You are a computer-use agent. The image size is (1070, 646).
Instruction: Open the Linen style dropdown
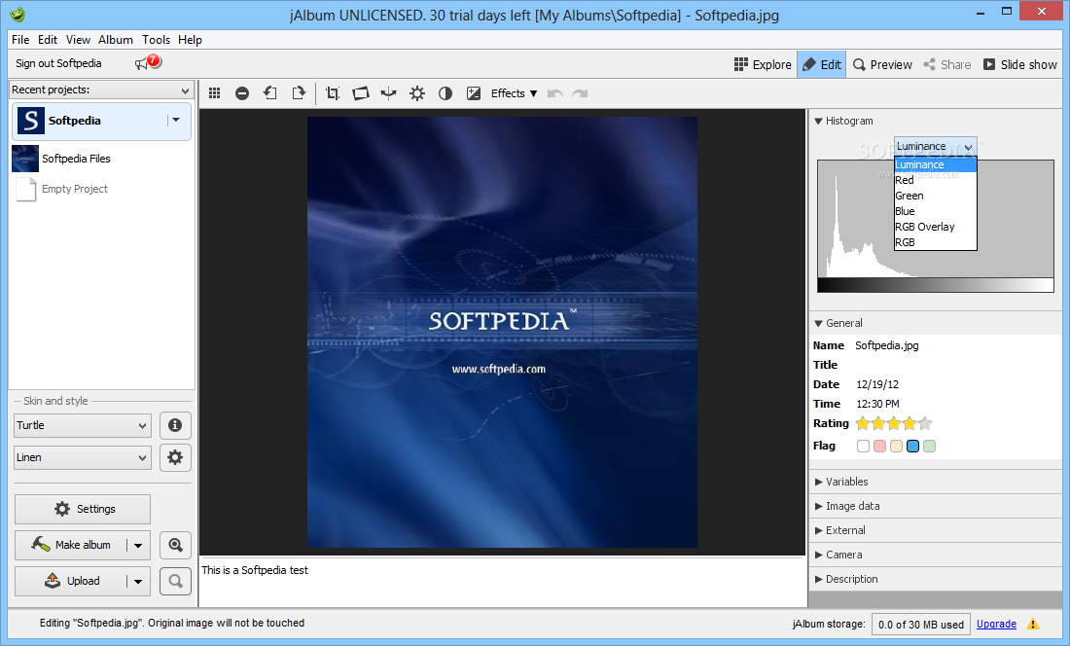[x=82, y=457]
